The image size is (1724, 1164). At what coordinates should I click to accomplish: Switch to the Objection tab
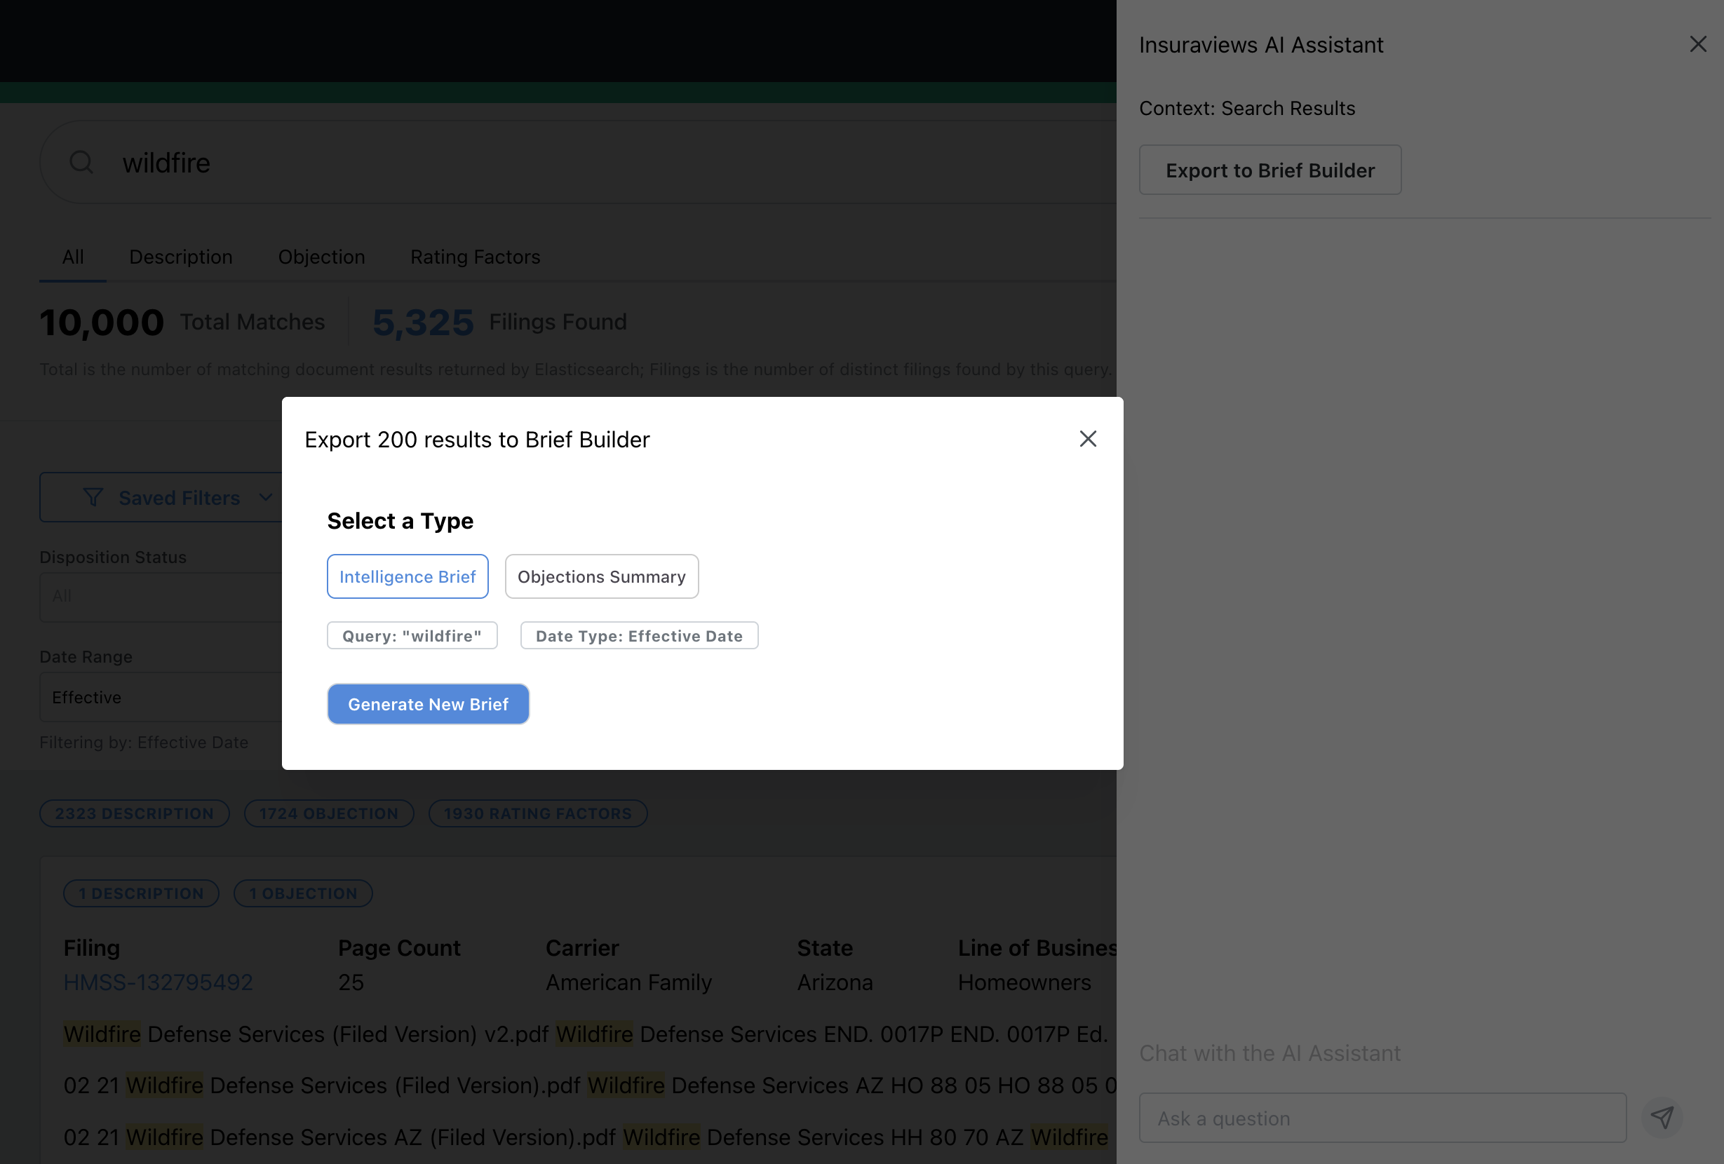tap(321, 257)
